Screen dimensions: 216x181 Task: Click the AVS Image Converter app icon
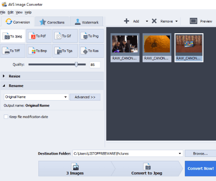pyautogui.click(x=4, y=4)
